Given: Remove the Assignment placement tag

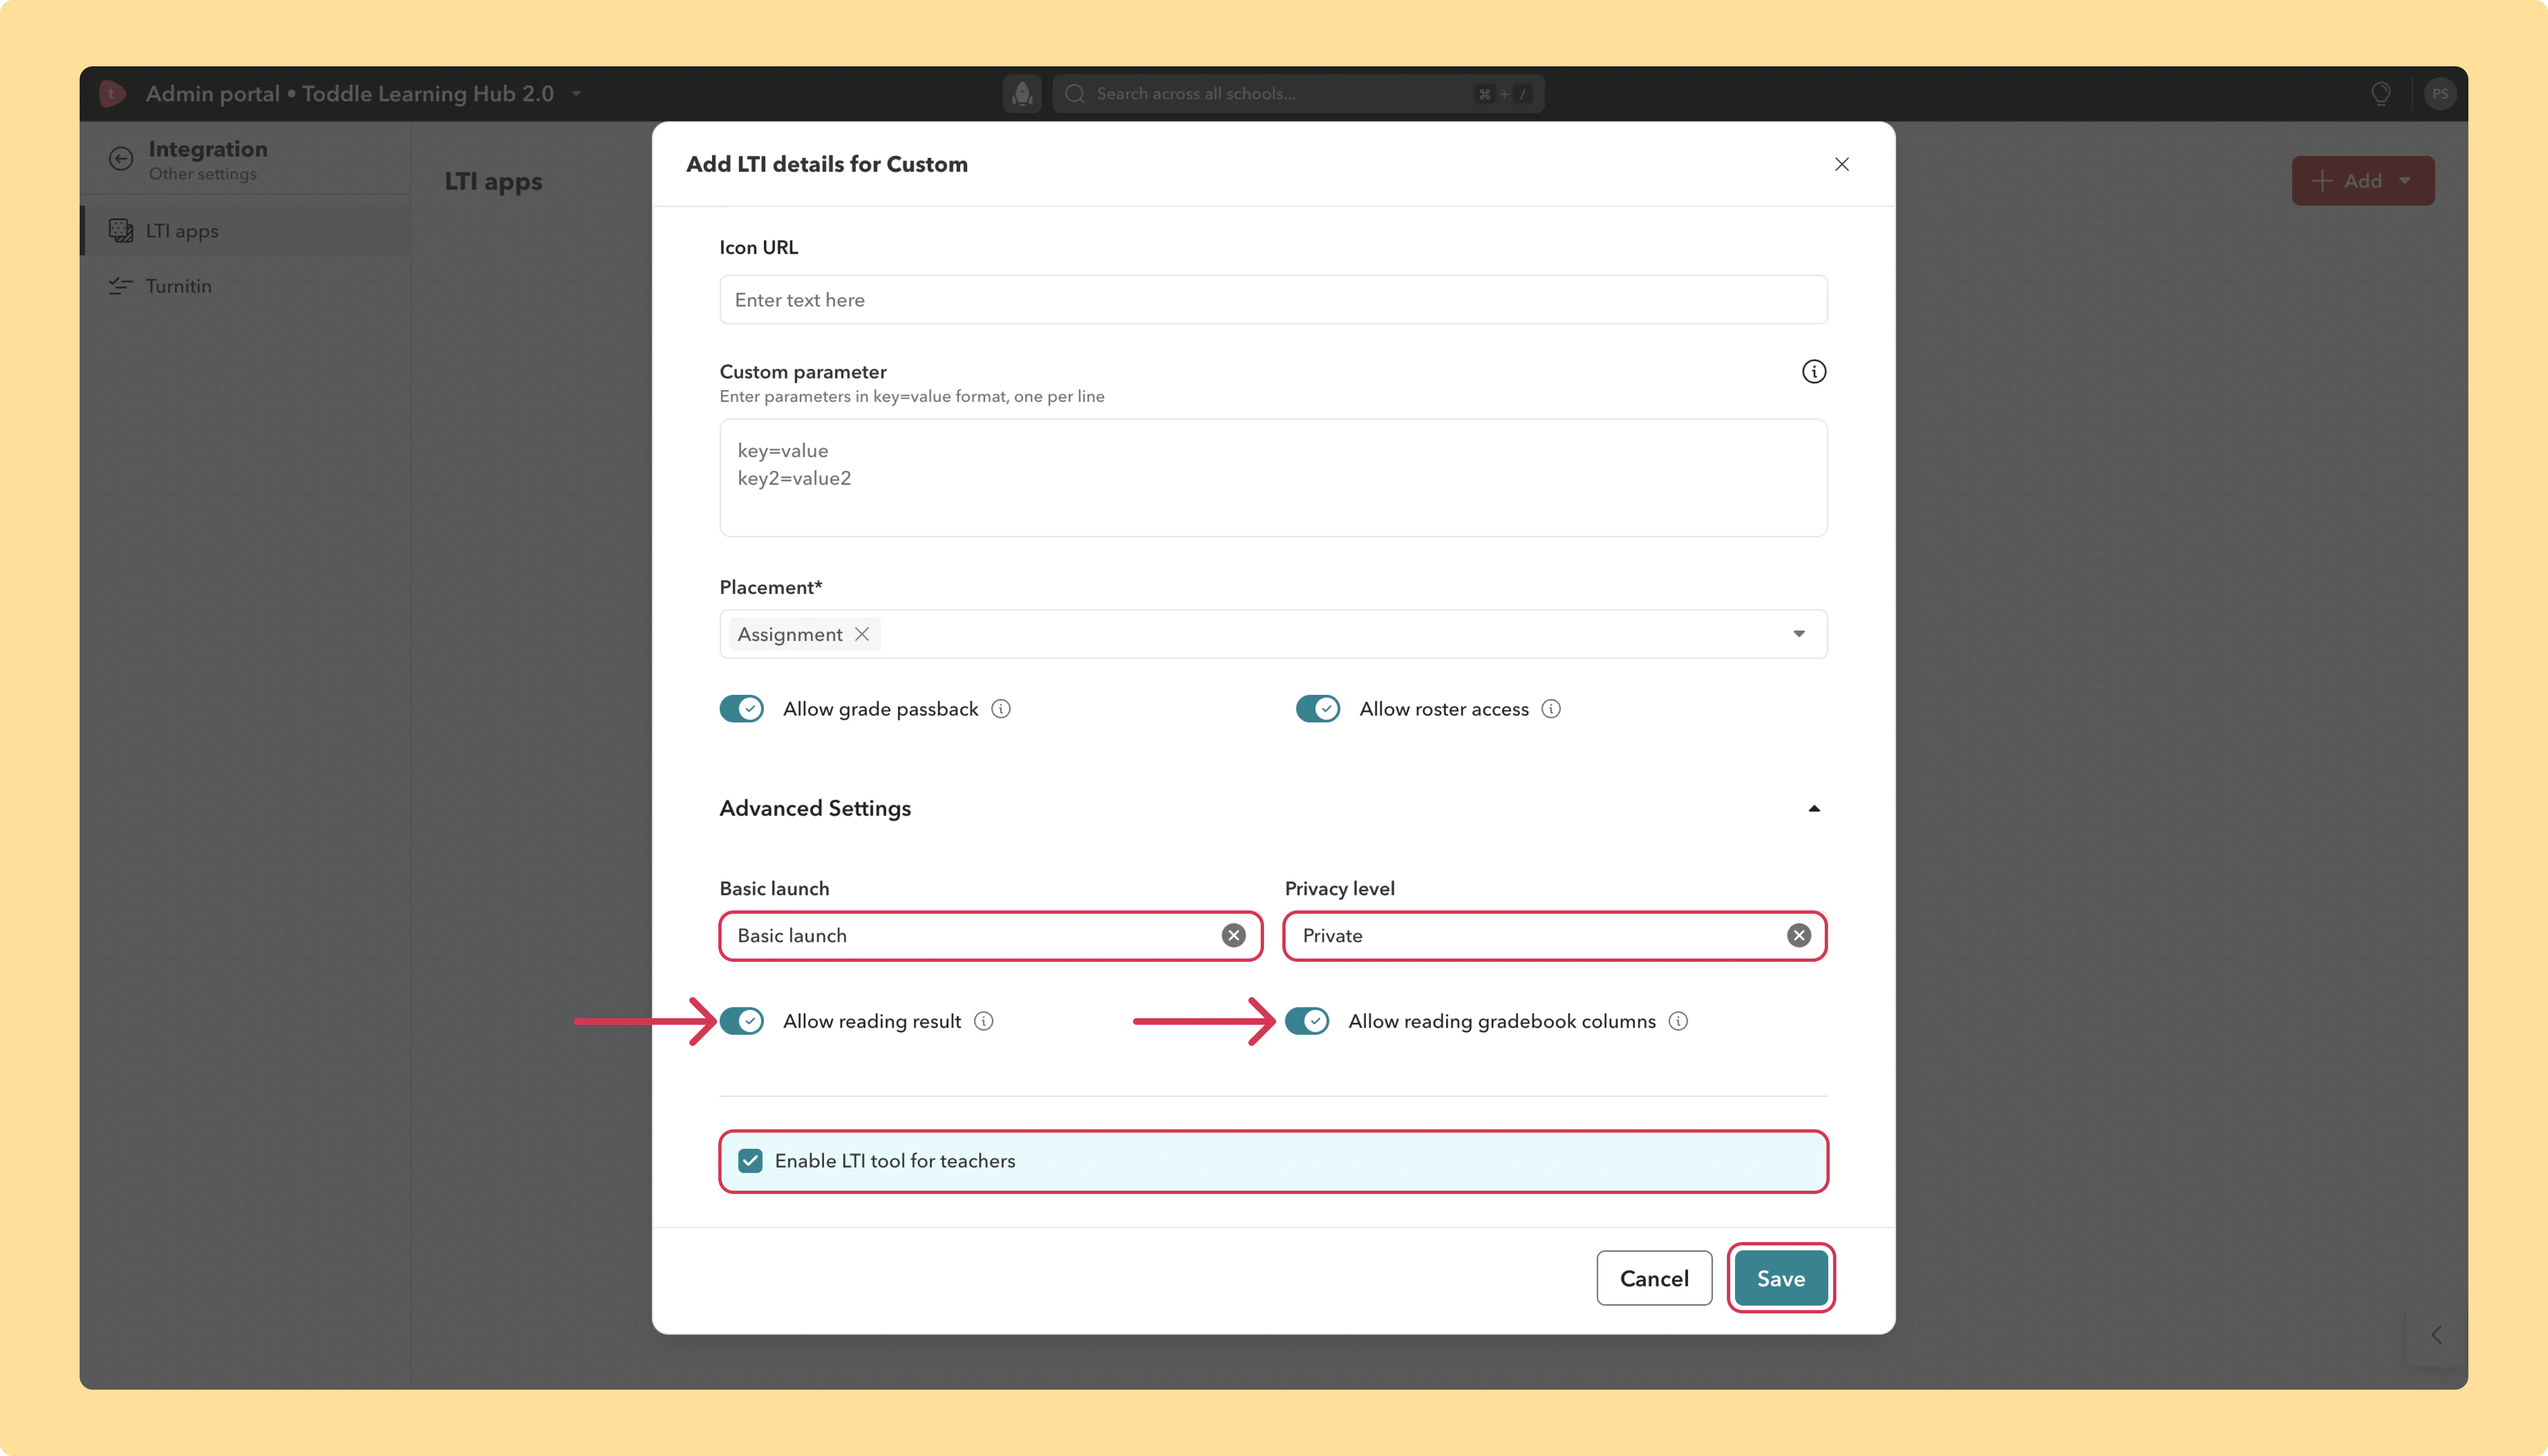Looking at the screenshot, I should 862,634.
